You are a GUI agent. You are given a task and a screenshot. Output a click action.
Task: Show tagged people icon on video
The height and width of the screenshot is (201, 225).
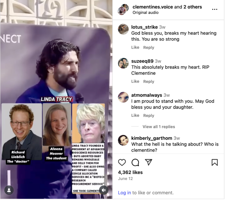tap(9, 190)
